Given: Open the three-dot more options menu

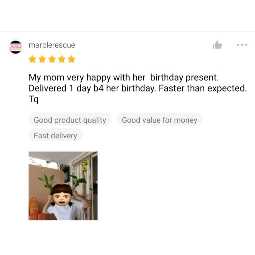Looking at the screenshot, I should pyautogui.click(x=242, y=45).
